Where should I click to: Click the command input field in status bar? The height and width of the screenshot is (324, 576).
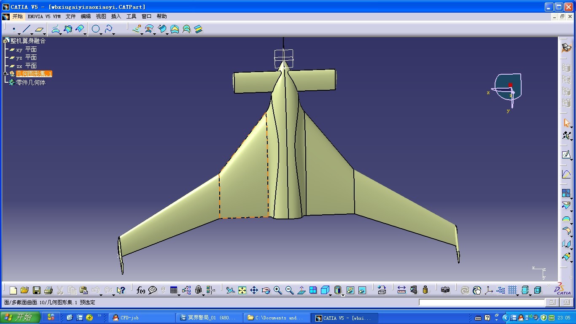[x=482, y=302]
